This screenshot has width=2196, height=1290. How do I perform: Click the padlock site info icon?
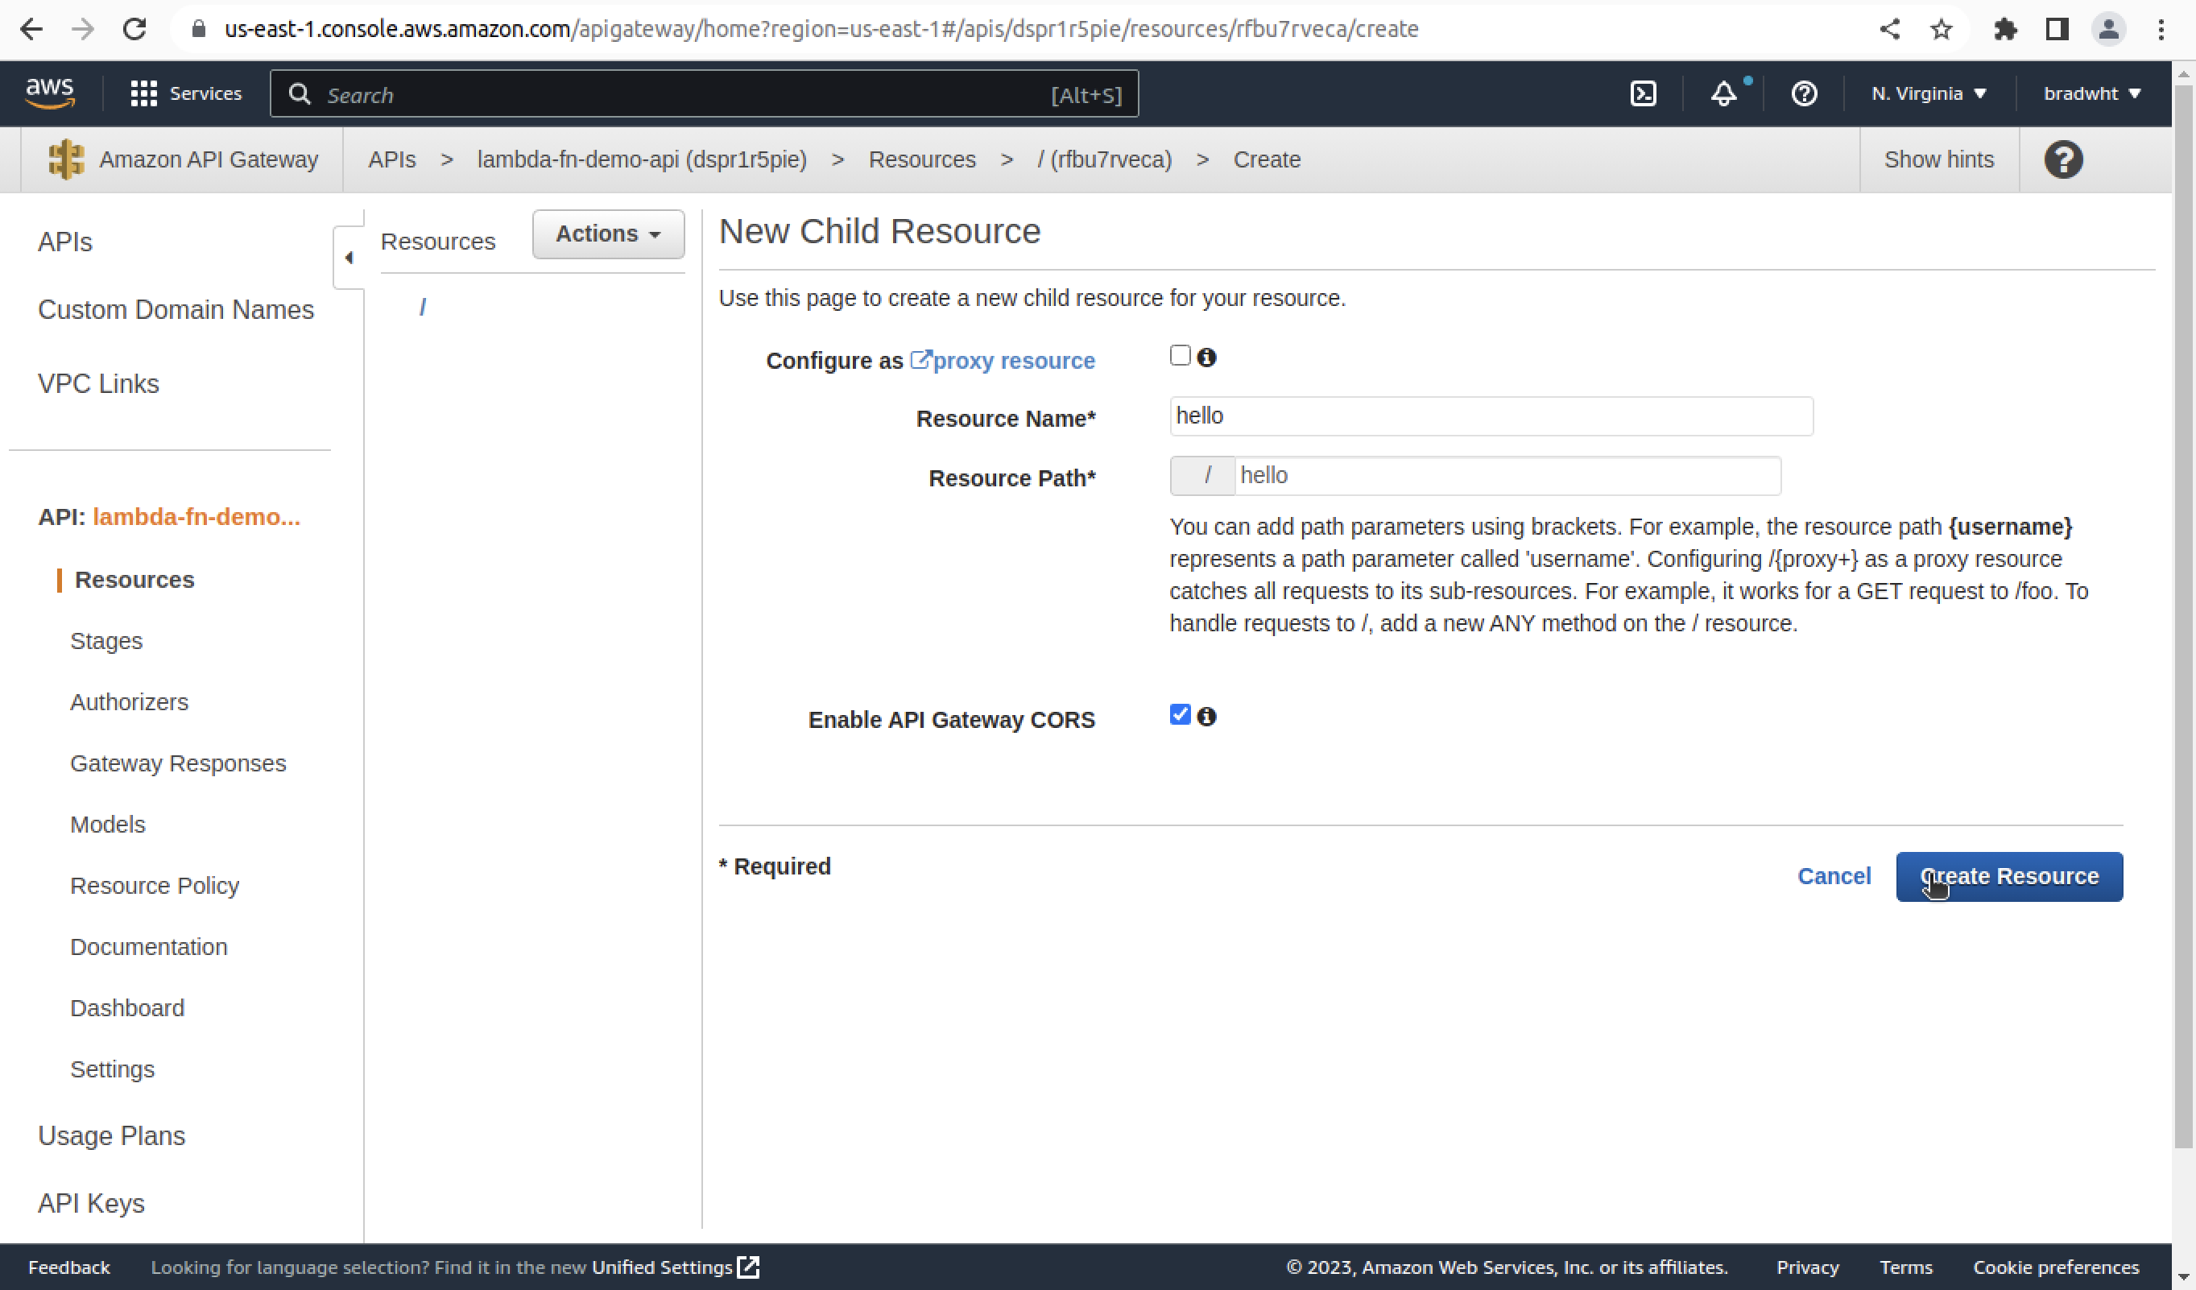coord(199,29)
